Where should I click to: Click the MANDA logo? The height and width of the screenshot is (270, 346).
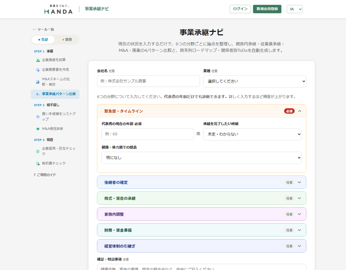click(x=58, y=9)
